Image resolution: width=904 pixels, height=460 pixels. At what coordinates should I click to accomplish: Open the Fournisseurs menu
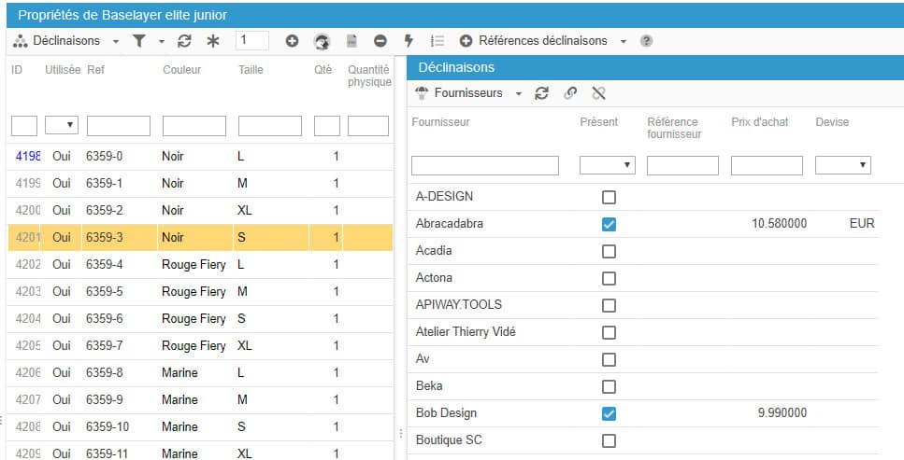[468, 93]
